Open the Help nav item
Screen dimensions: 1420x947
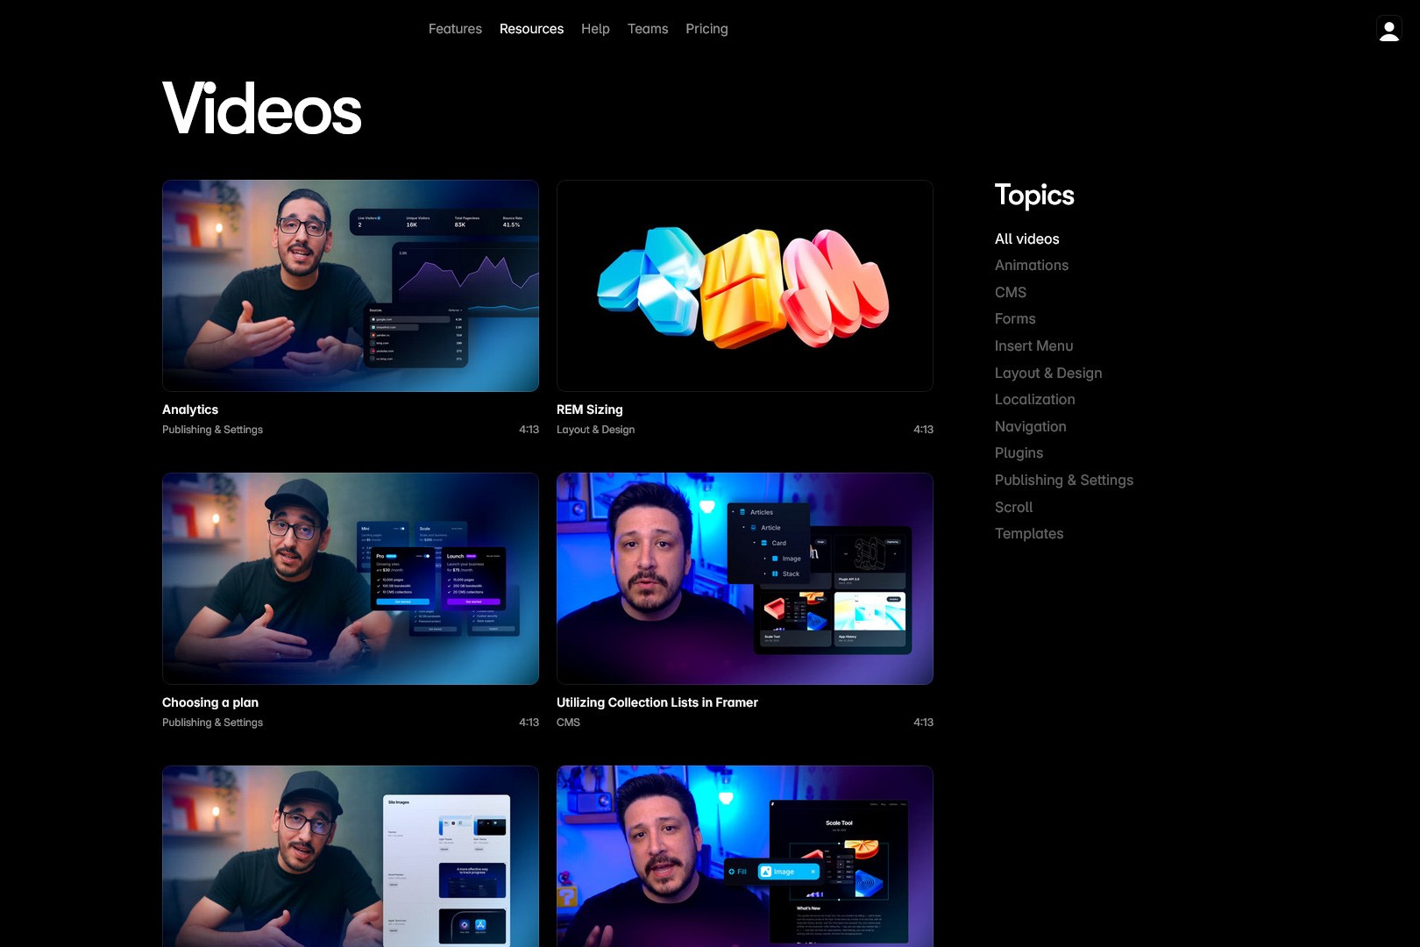coord(595,29)
